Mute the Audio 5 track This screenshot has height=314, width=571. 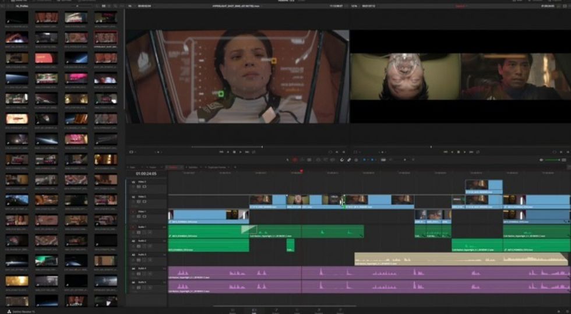[x=150, y=288]
